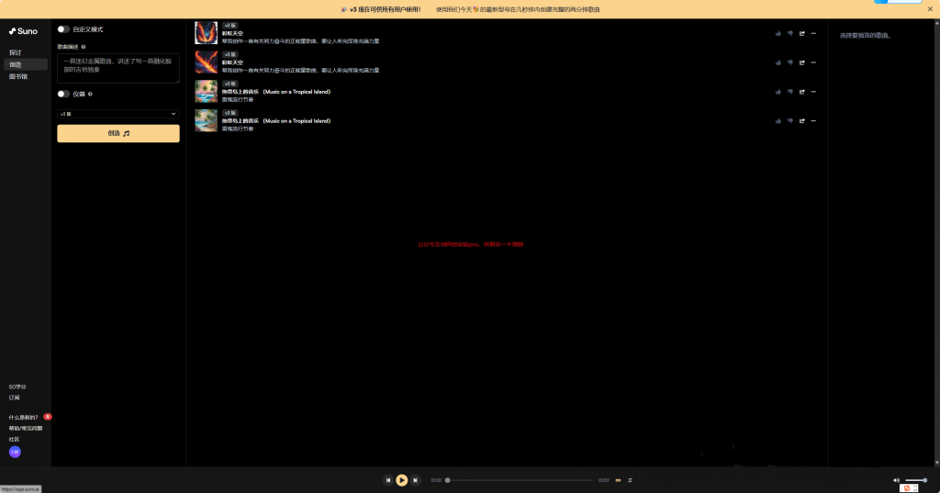The height and width of the screenshot is (493, 940).
Task: Turn on the 仪器 instrumental toggle
Action: 63,94
